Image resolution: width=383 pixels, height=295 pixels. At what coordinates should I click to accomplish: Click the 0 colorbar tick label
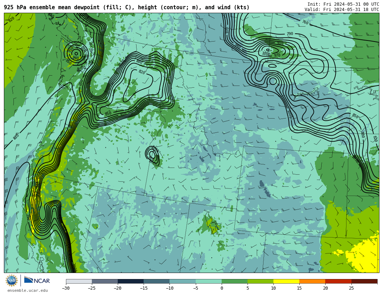(222, 288)
